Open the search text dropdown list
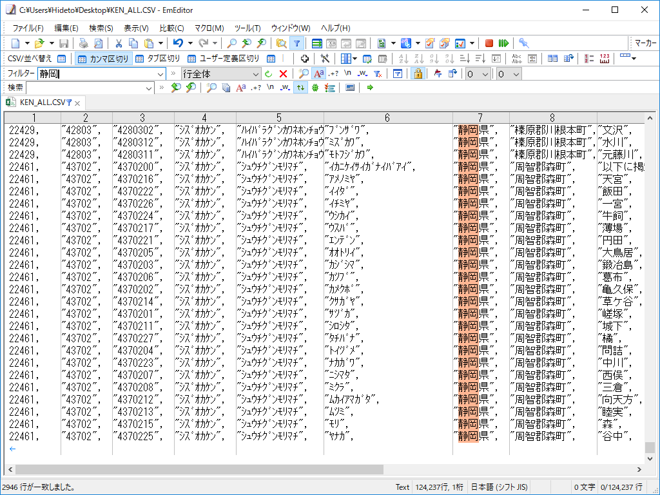 coord(148,88)
